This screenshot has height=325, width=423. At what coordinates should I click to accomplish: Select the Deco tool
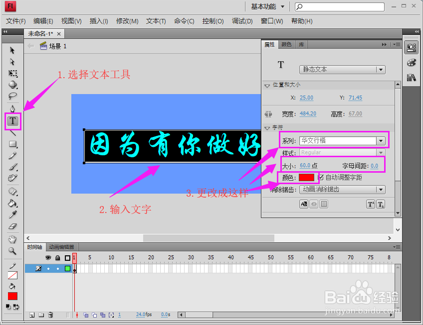(x=12, y=178)
